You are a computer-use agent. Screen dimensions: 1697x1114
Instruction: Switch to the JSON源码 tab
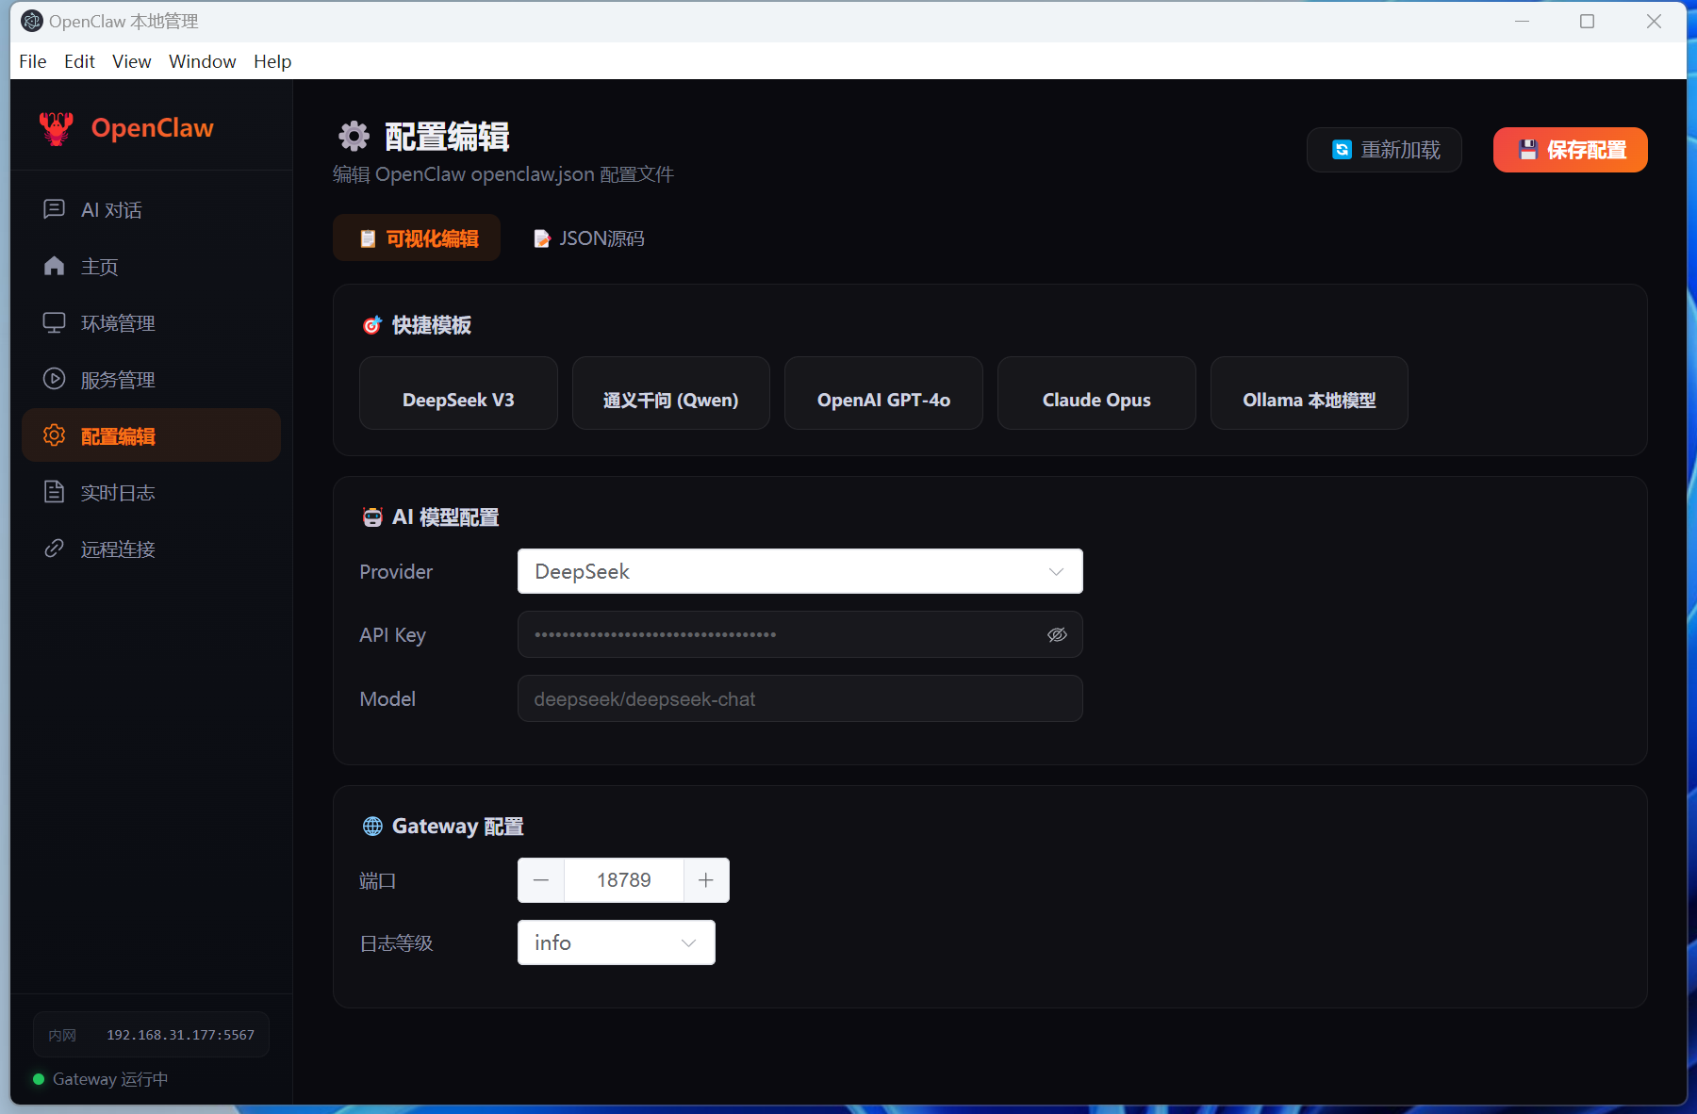click(589, 238)
